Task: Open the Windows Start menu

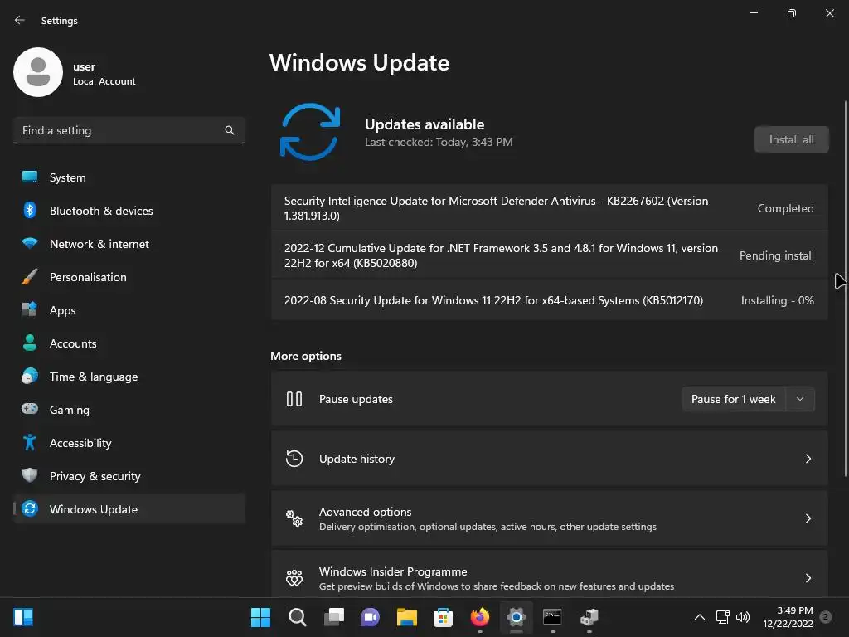Action: [x=260, y=617]
